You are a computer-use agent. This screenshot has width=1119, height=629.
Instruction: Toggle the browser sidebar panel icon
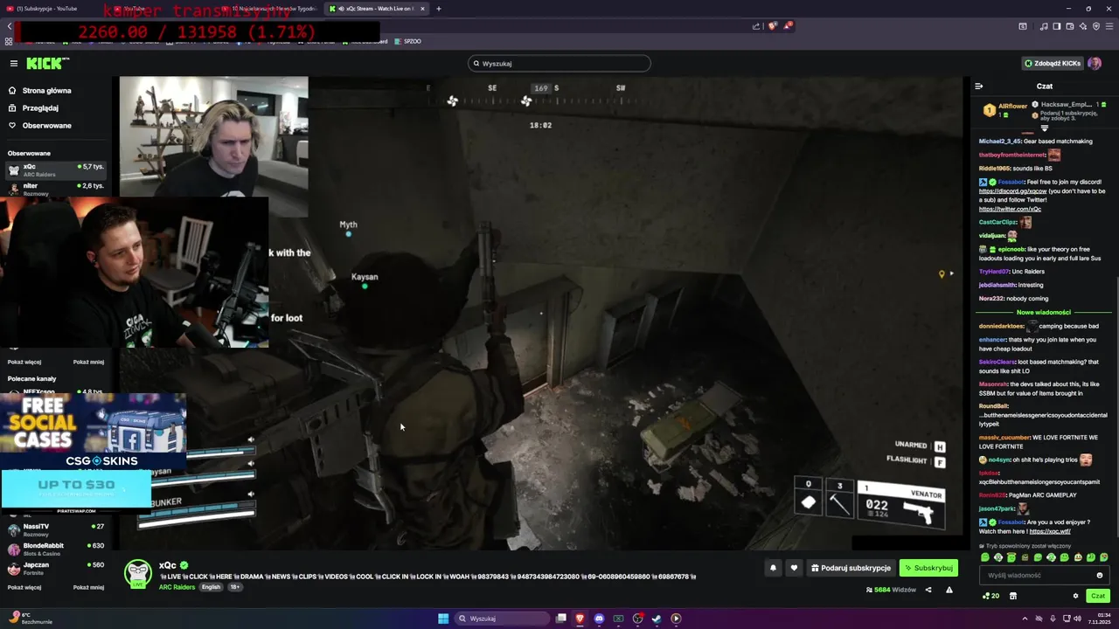pyautogui.click(x=1057, y=26)
